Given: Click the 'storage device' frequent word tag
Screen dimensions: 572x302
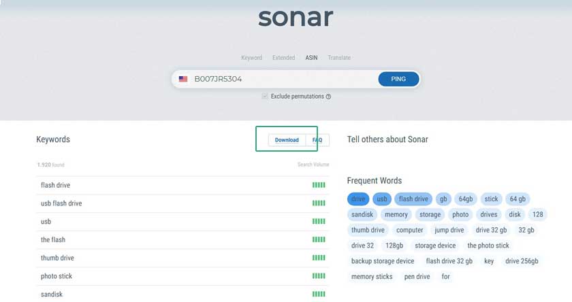Looking at the screenshot, I should click(x=435, y=246).
